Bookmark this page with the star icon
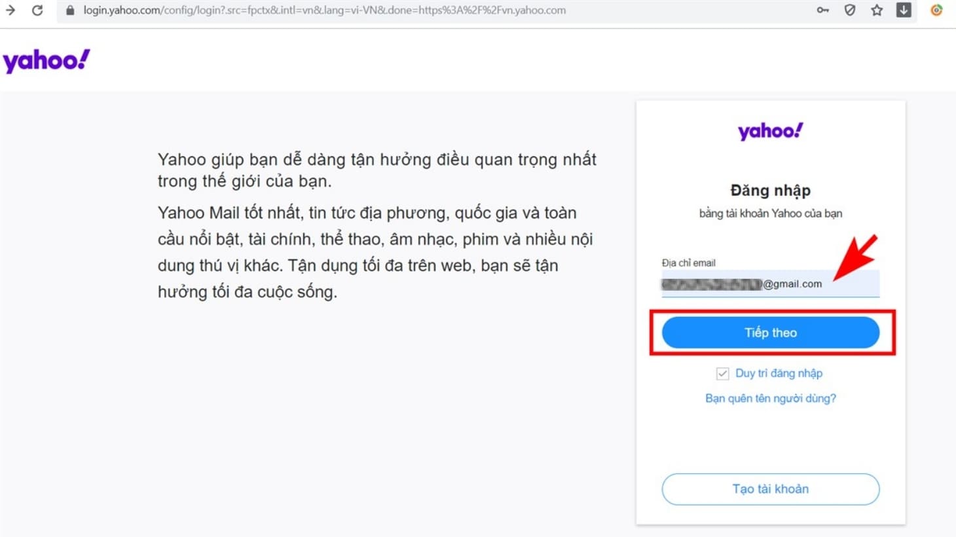The image size is (956, 537). [877, 10]
